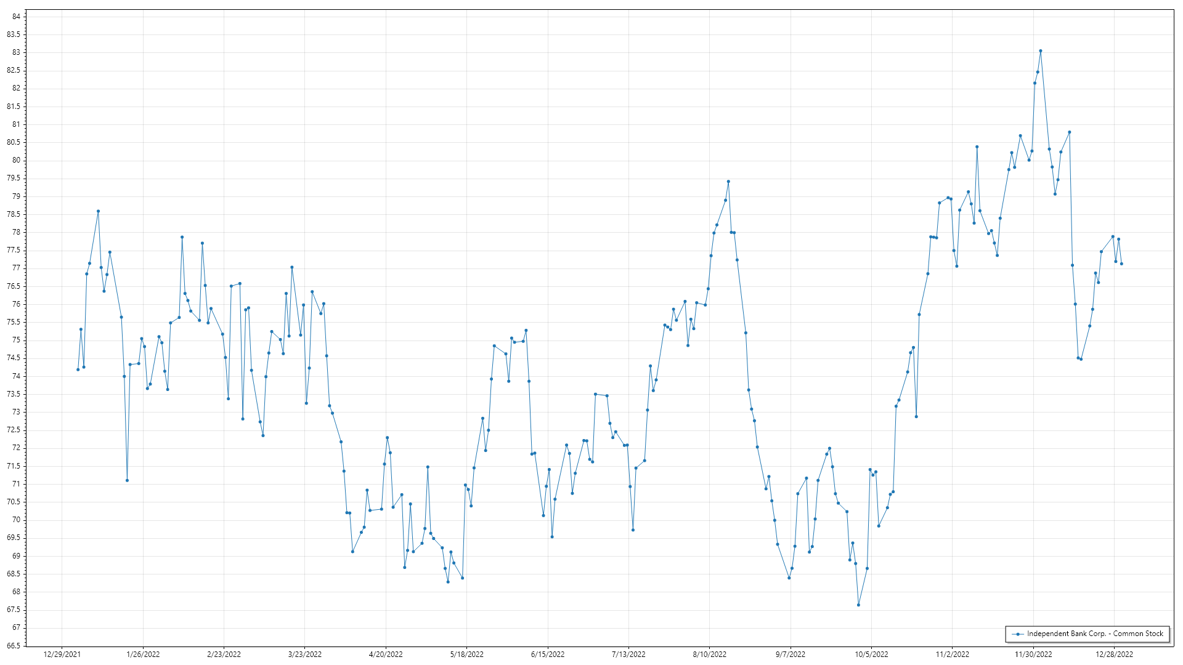The width and height of the screenshot is (1183, 665).
Task: Click the December peak point near 80.8
Action: (x=1070, y=132)
